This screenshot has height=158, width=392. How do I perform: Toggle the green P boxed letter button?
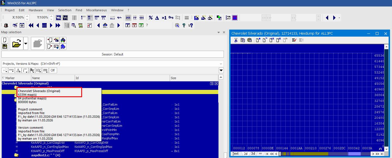coord(141,25)
